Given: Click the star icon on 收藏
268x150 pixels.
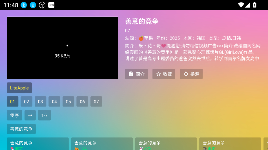Looking at the screenshot, I should [158, 74].
